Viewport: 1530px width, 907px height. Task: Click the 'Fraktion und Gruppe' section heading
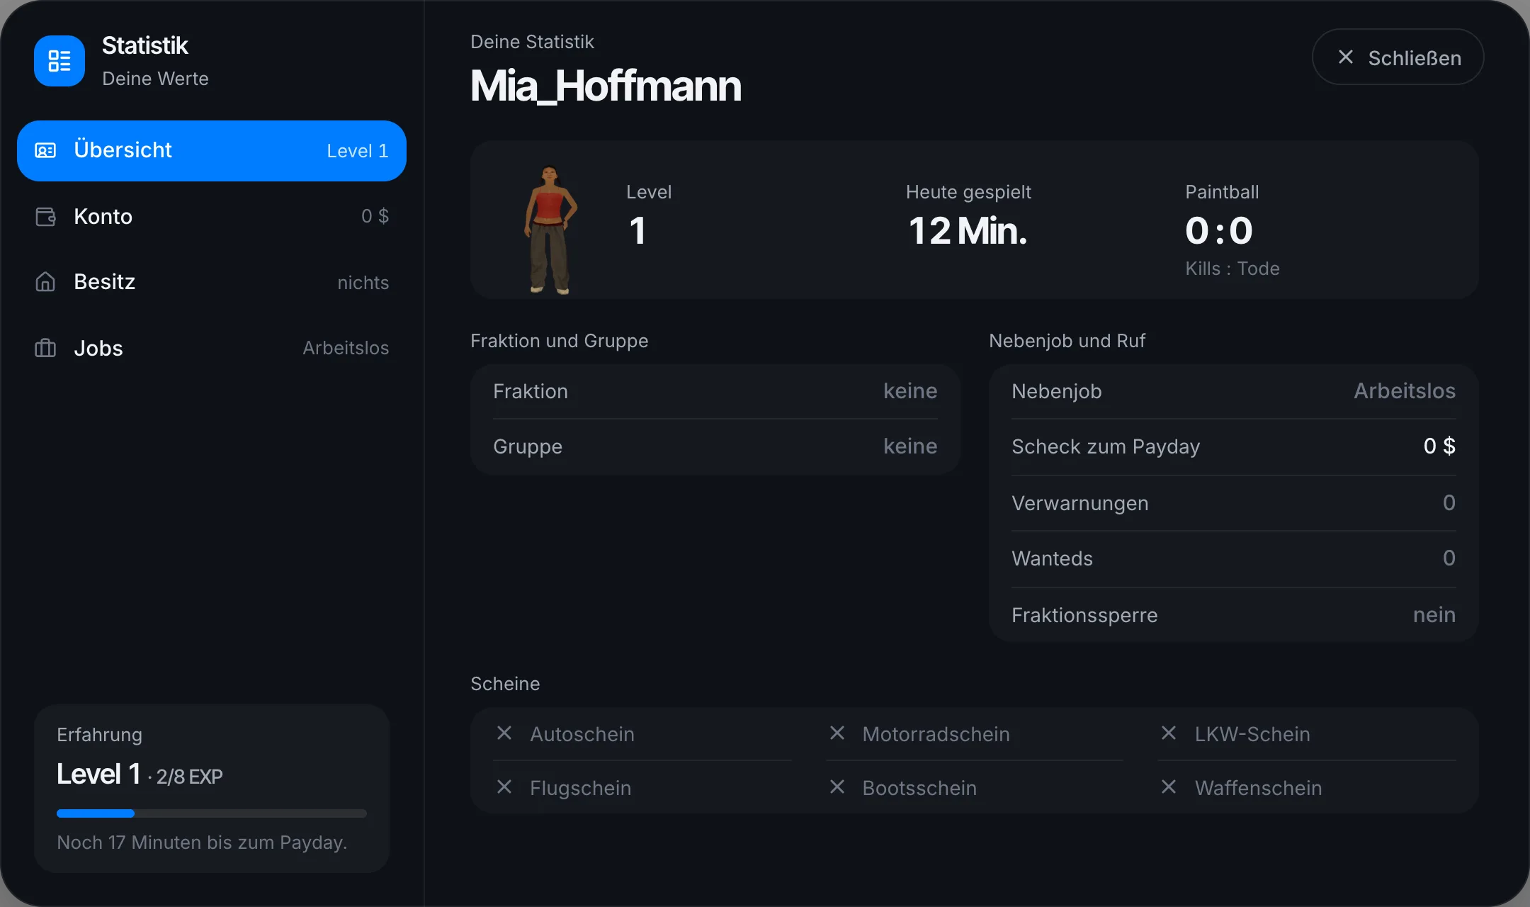click(x=559, y=341)
